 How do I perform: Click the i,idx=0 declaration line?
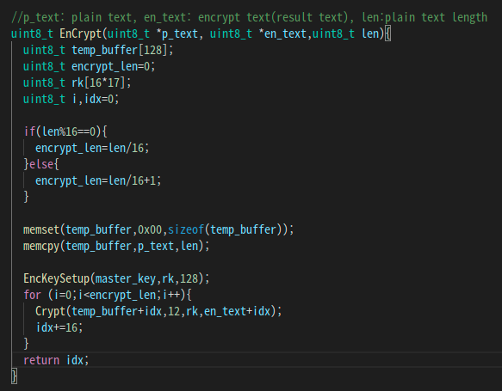(x=71, y=99)
